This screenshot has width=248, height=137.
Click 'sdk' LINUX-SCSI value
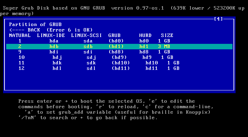pos(91,63)
